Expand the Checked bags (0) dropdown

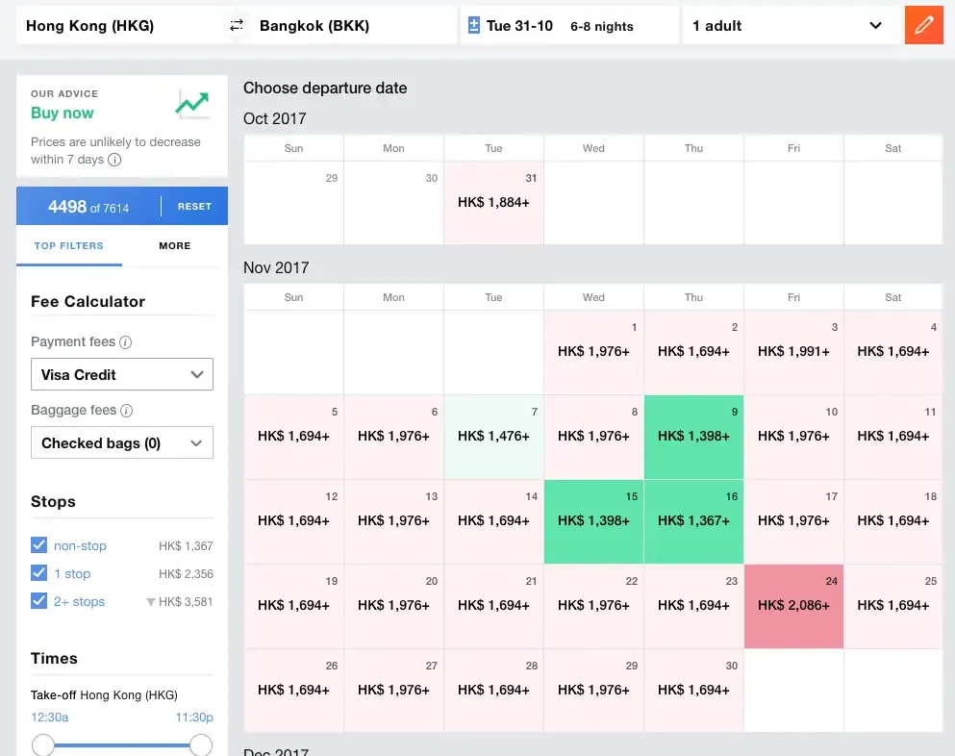122,443
